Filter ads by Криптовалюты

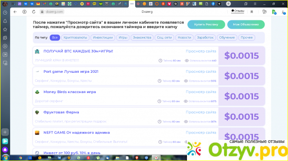coord(75,37)
